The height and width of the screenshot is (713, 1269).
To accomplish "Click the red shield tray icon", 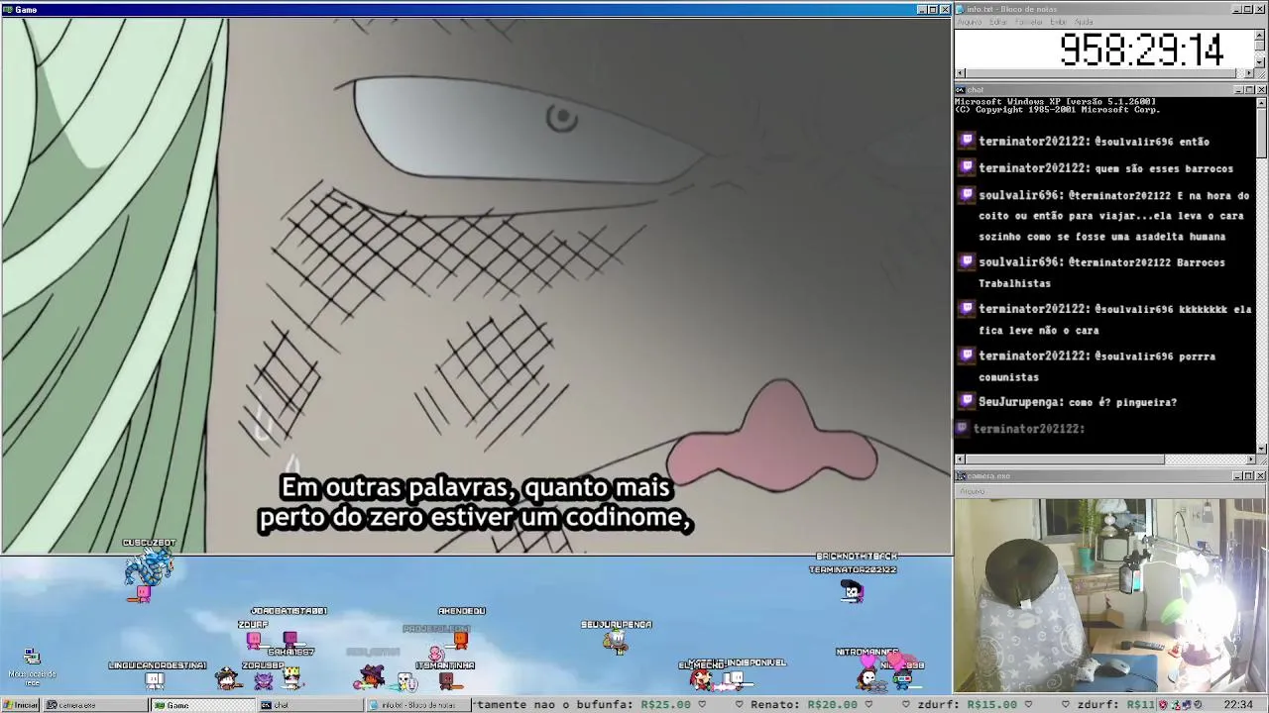I will [1163, 705].
